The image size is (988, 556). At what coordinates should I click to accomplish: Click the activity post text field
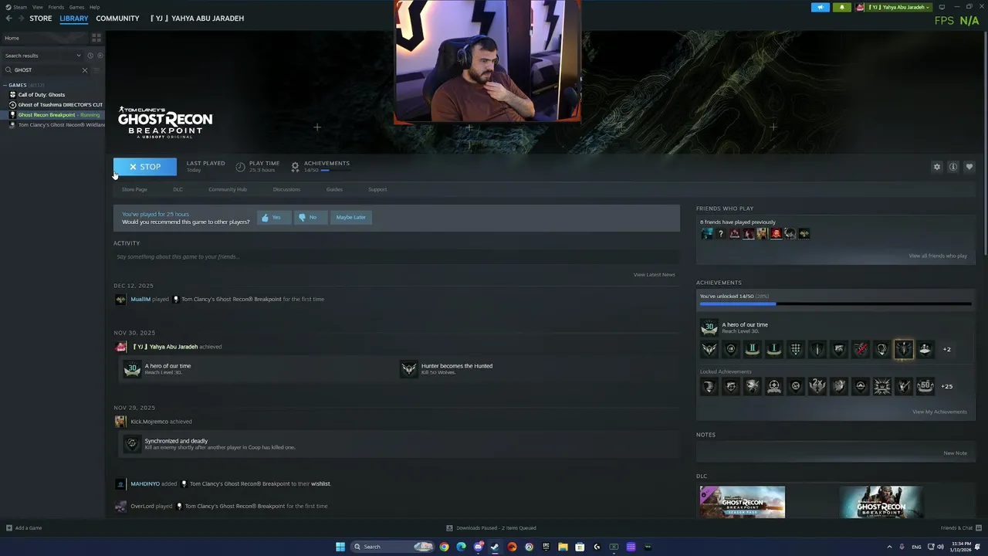pyautogui.click(x=397, y=256)
